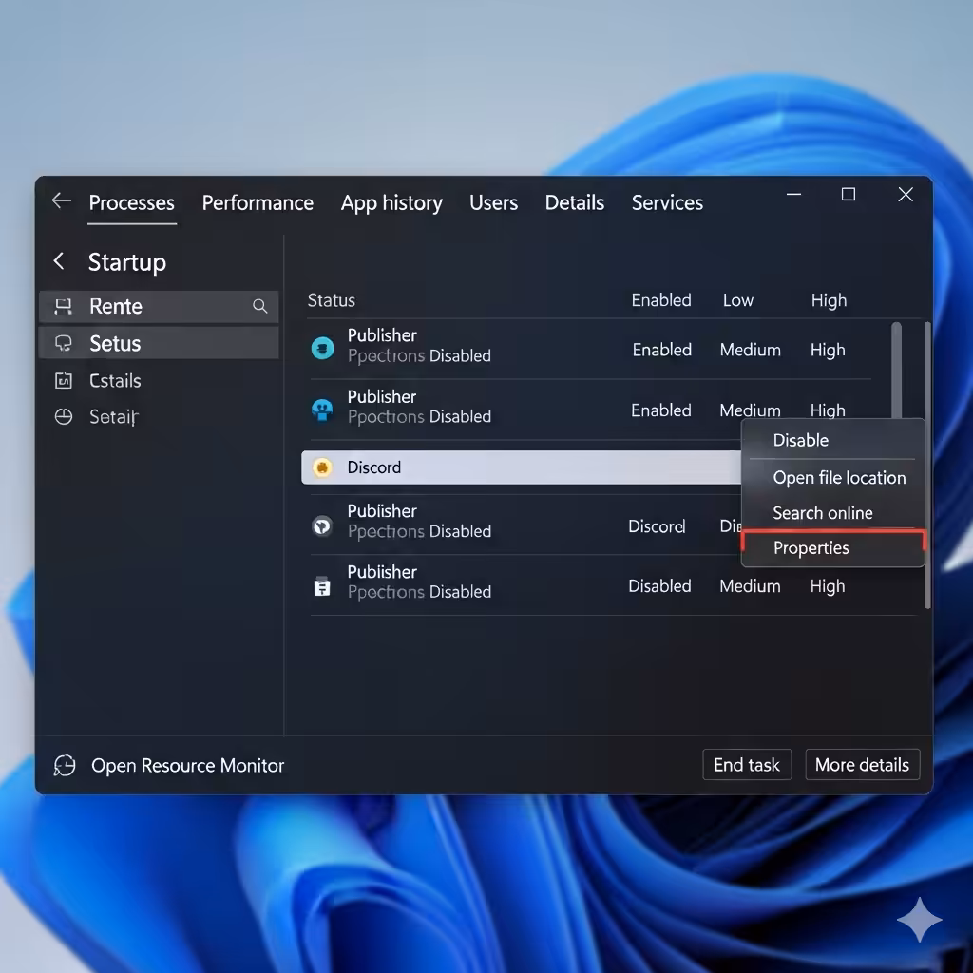This screenshot has height=973, width=973.
Task: Click the chevron back arrow beside Startup
Action: click(x=59, y=260)
